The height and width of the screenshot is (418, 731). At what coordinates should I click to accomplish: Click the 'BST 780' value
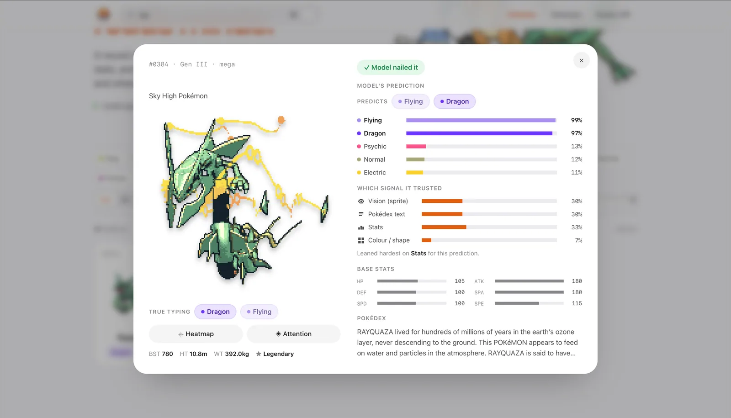click(161, 354)
